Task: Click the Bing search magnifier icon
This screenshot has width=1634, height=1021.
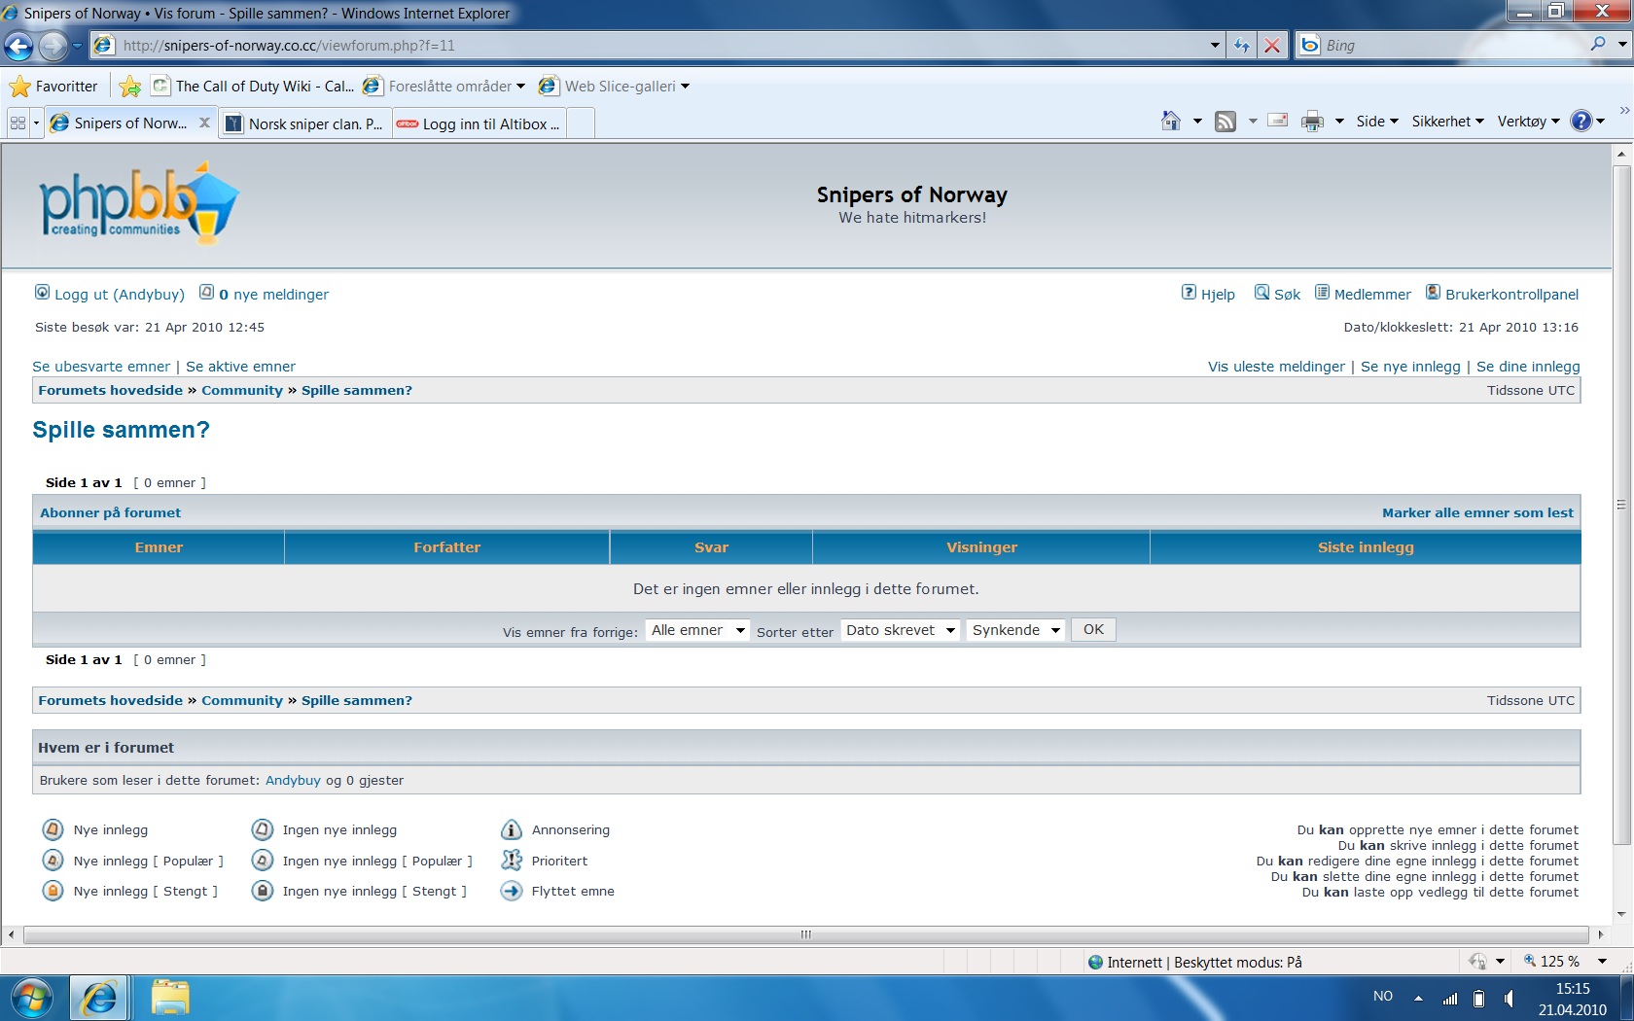Action: 1597,45
